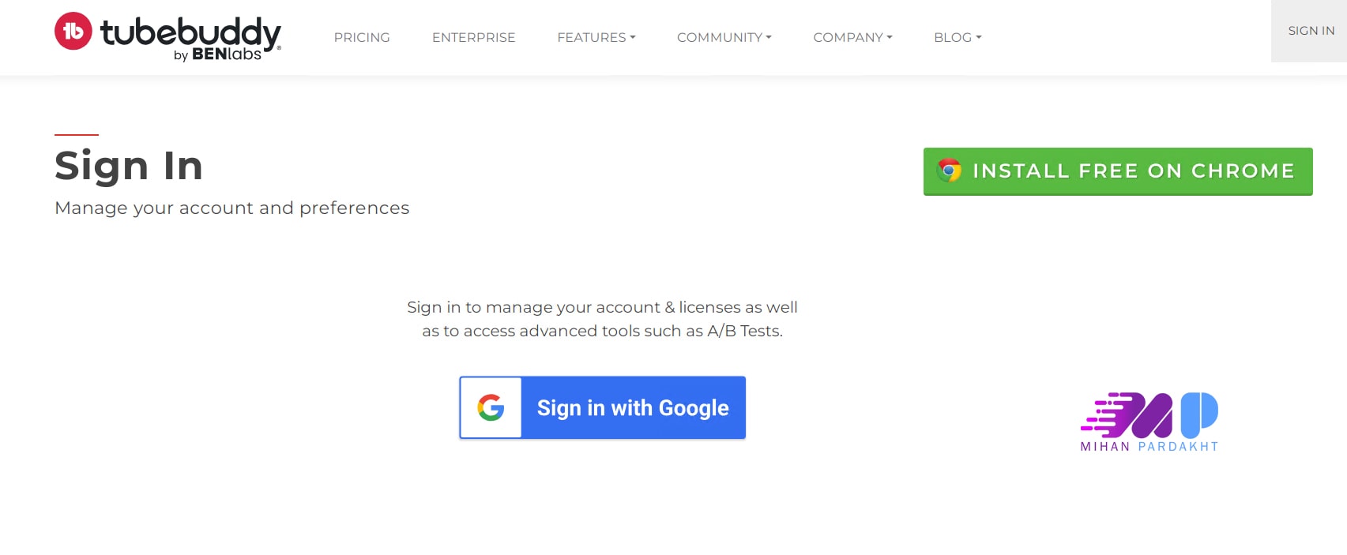This screenshot has height=555, width=1347.
Task: Click the red accent line above heading
Action: coord(77,135)
